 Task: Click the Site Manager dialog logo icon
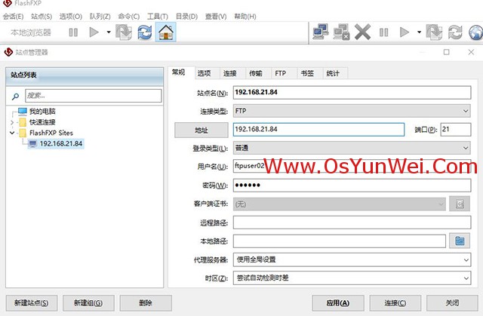tap(8, 52)
